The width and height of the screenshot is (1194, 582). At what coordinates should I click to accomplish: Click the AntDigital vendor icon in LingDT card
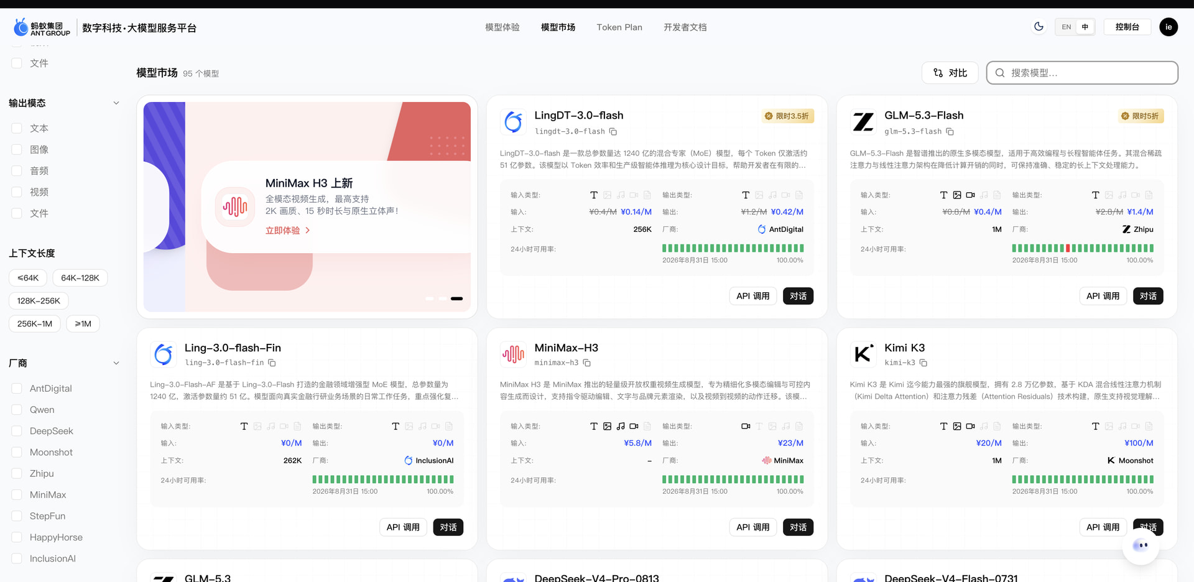pyautogui.click(x=762, y=229)
